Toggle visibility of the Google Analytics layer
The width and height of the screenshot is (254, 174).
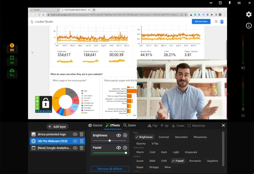75,148
